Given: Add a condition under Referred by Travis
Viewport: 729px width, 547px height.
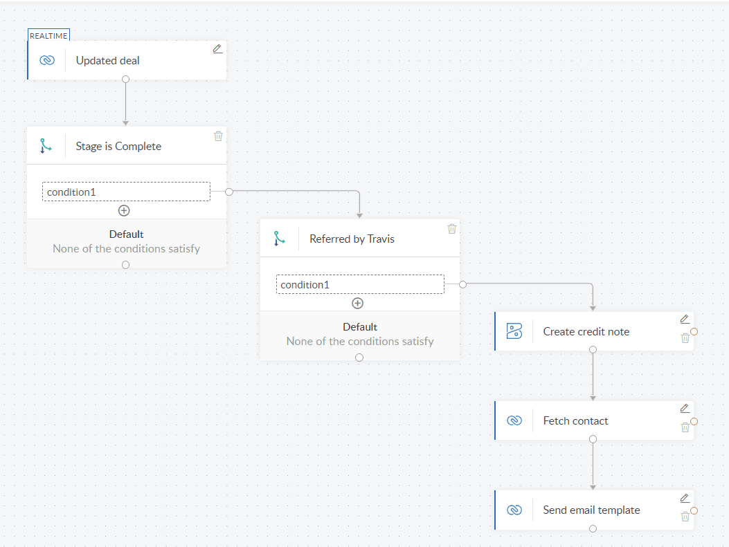Looking at the screenshot, I should tap(358, 303).
